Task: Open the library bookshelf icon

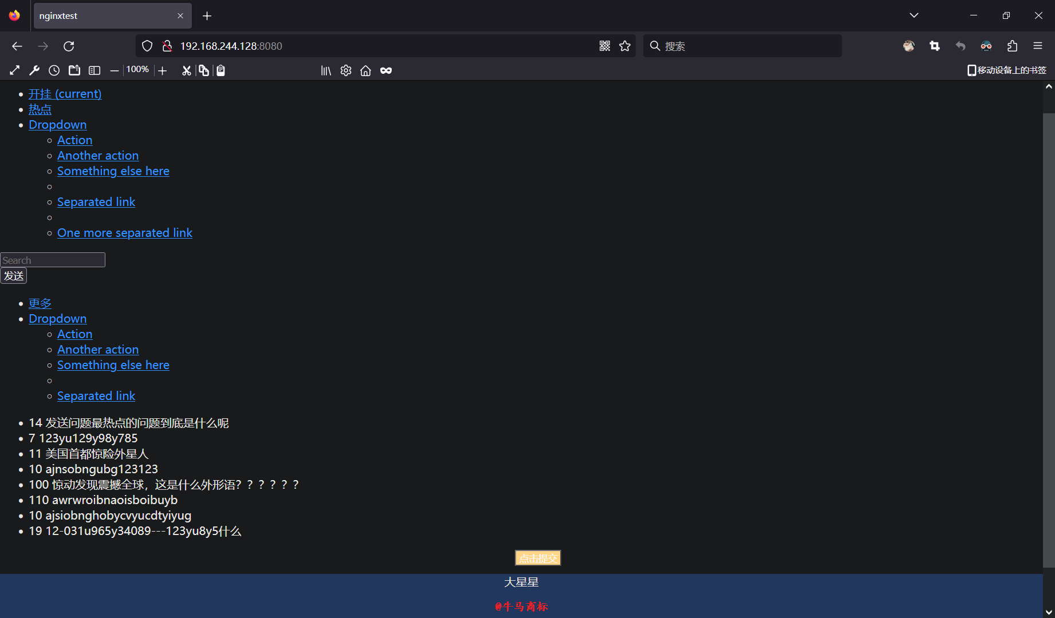Action: (x=326, y=70)
